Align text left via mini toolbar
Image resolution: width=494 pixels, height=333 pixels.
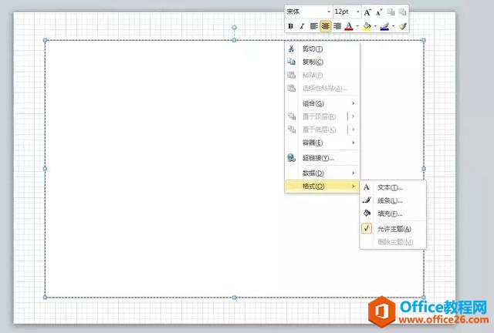coord(313,26)
